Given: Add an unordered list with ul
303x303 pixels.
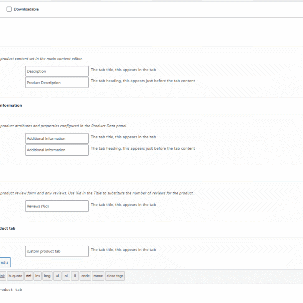Looking at the screenshot, I should tap(57, 276).
